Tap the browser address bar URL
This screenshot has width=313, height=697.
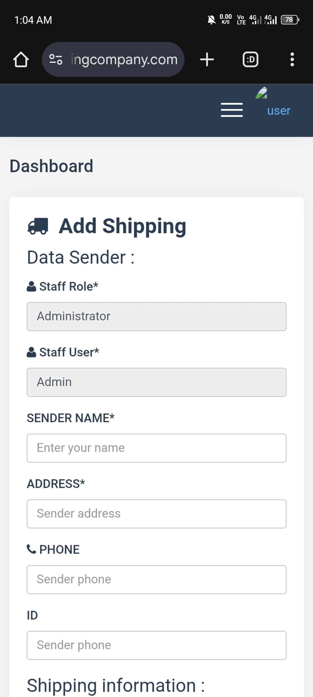(x=124, y=59)
